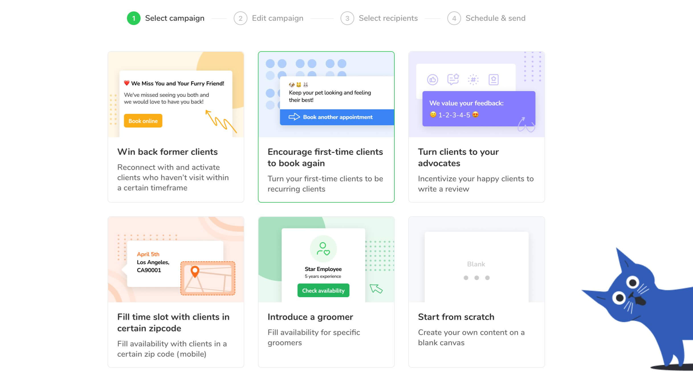The height and width of the screenshot is (378, 693).
Task: Select the feedback/review icon
Action: point(453,80)
